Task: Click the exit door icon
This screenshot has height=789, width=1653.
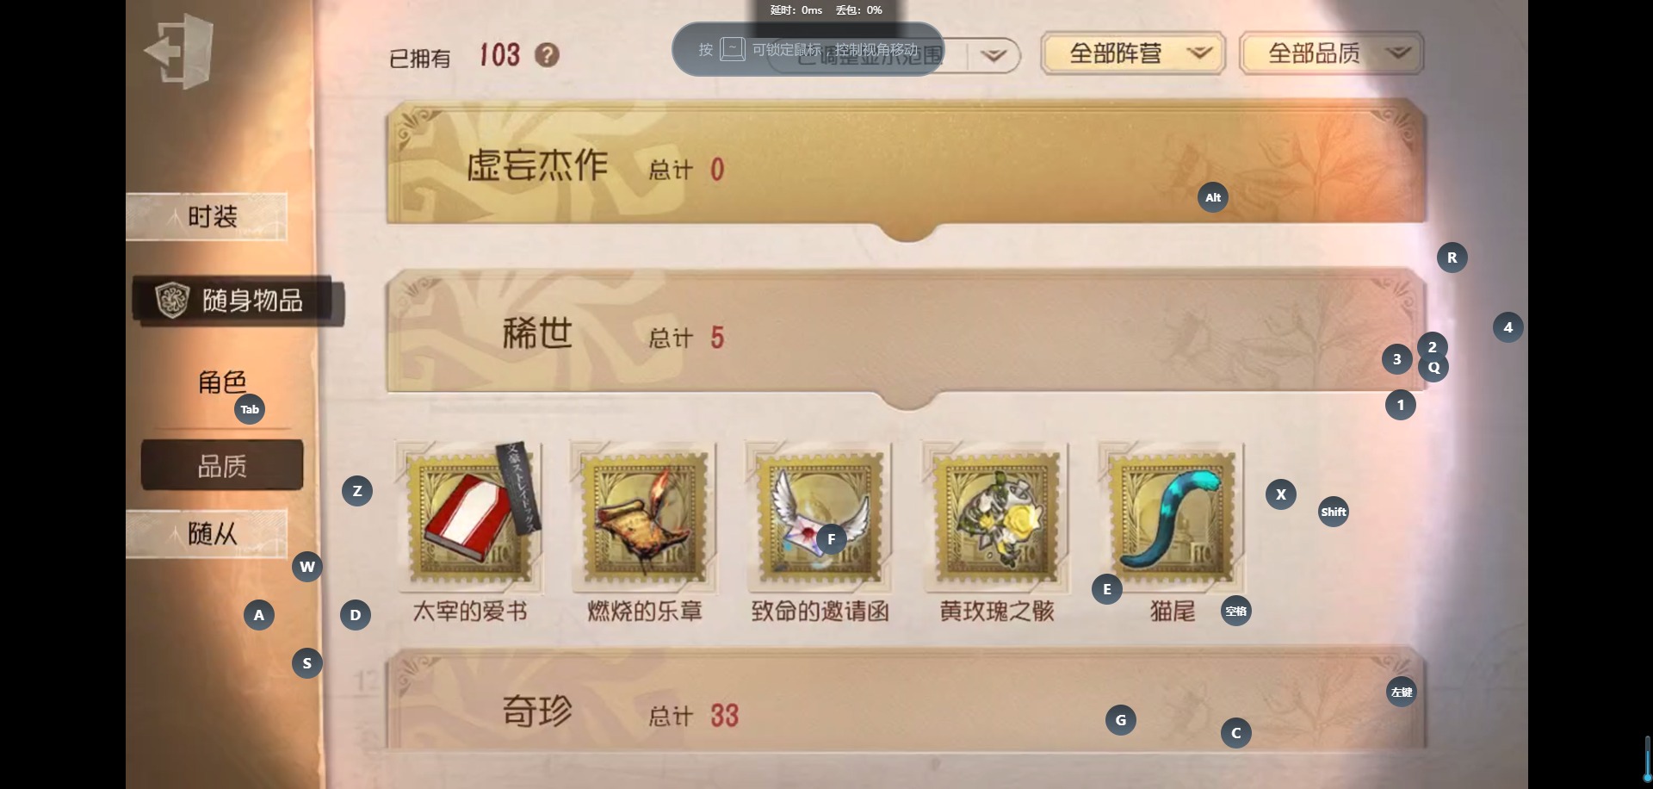Action: [x=179, y=51]
